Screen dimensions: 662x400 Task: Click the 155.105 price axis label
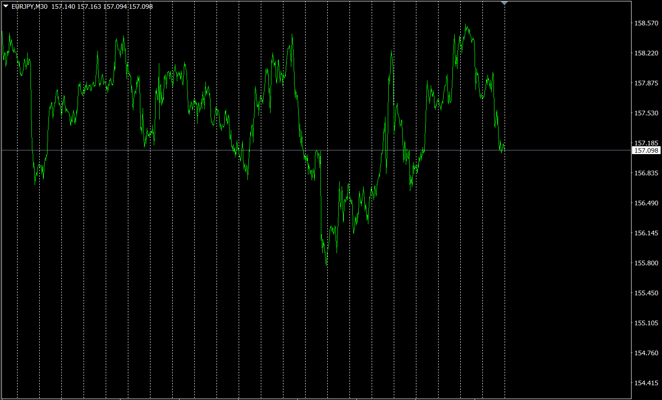pos(646,323)
